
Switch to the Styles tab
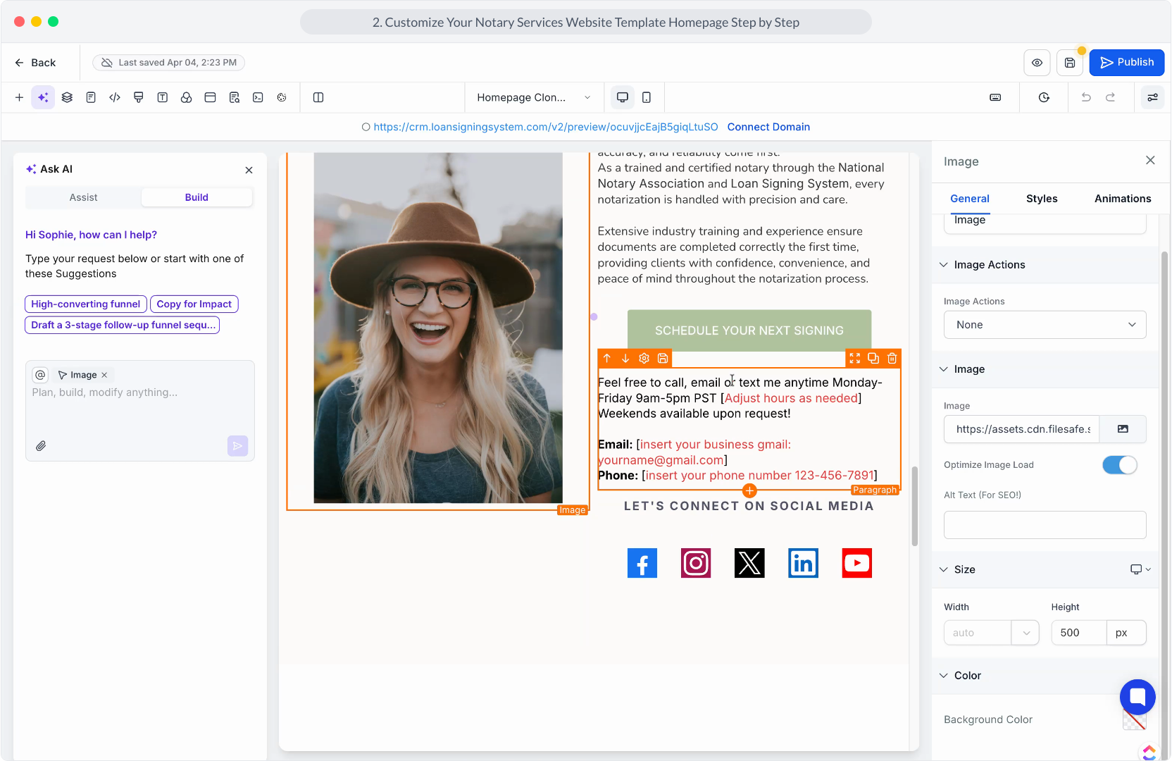1041,199
